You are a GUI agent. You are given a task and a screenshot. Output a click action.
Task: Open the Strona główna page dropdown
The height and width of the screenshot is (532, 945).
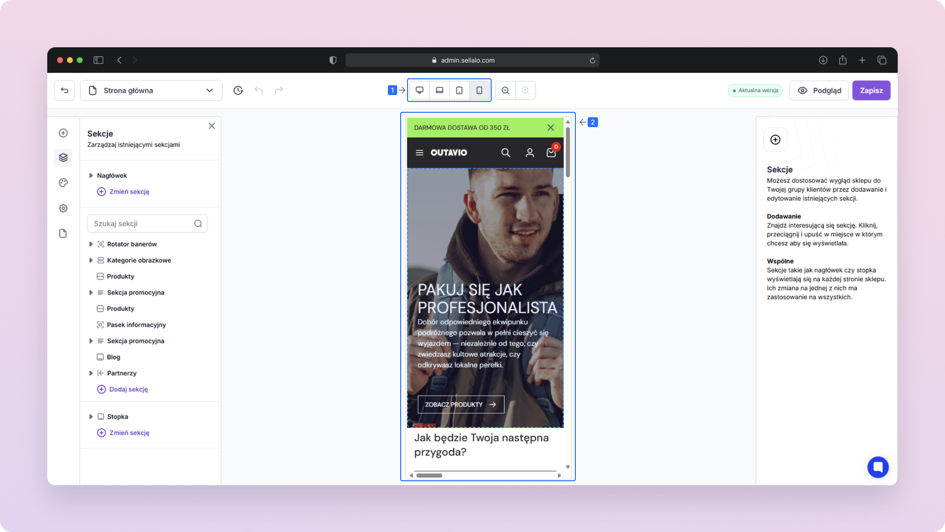pyautogui.click(x=151, y=90)
